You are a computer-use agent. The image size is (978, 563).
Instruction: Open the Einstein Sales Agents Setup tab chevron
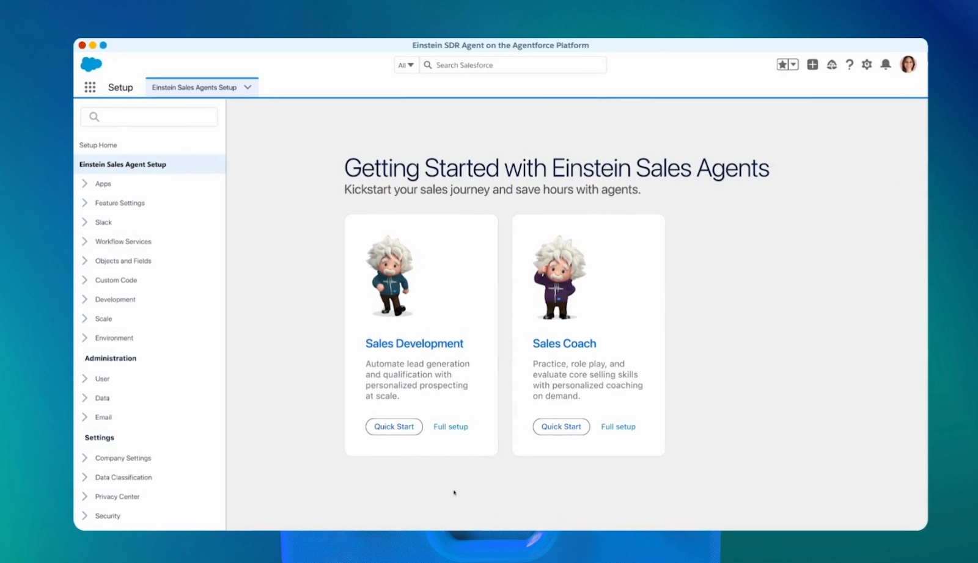248,87
